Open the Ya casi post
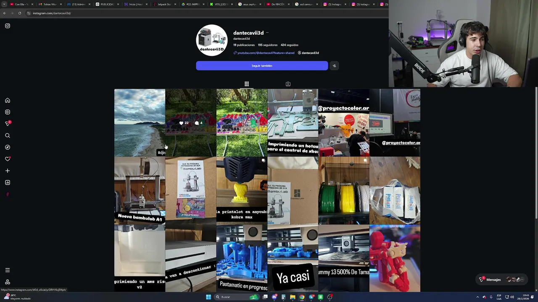Image resolution: width=538 pixels, height=302 pixels. [x=293, y=258]
